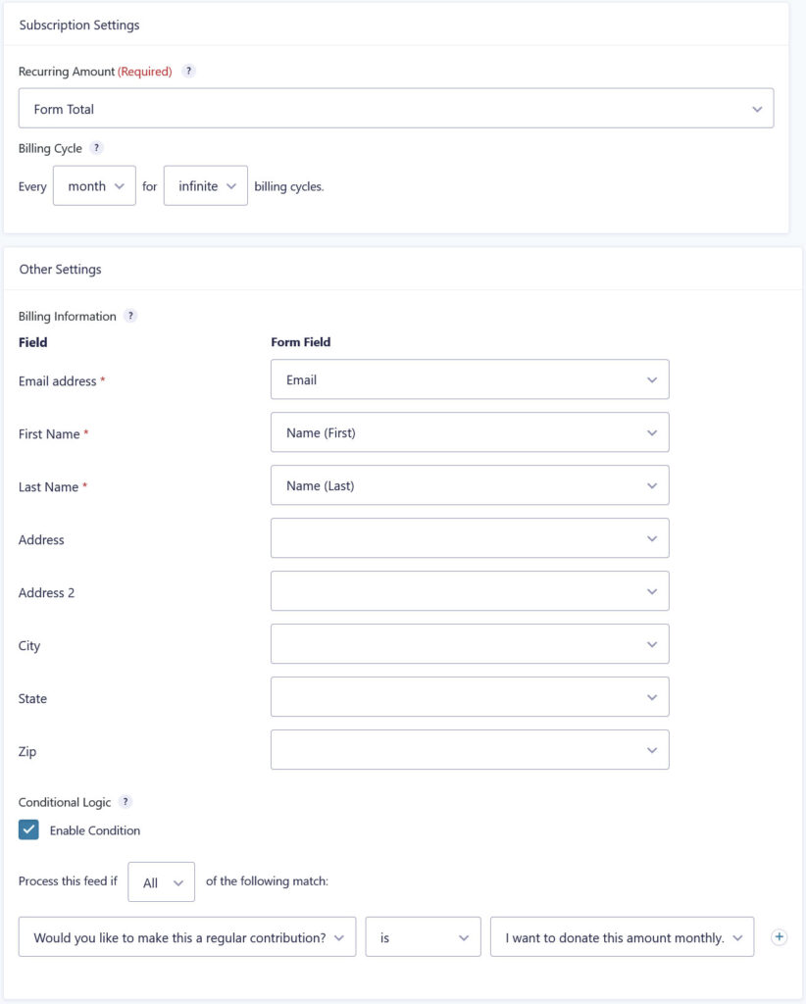Open the regular contribution question dropdown
This screenshot has height=1004, width=806.
[188, 936]
